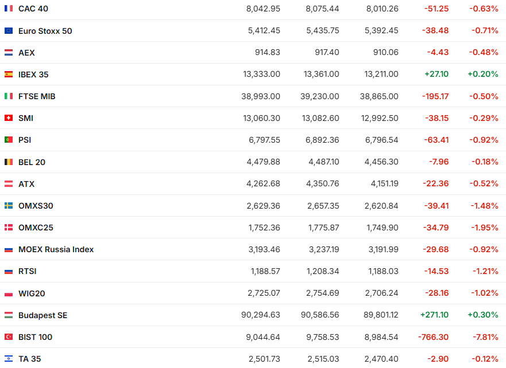Screen dimensions: 506x368
Task: Click the Switzerland flag icon beside SMI
Action: (9, 118)
